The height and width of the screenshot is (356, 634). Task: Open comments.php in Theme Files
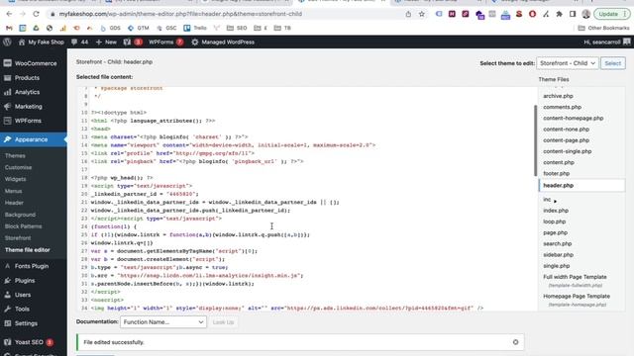[x=562, y=107]
